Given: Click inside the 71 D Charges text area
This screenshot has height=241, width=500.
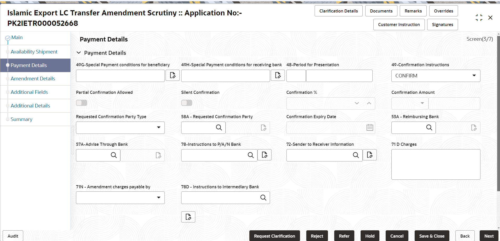Looking at the screenshot, I should tap(436, 164).
